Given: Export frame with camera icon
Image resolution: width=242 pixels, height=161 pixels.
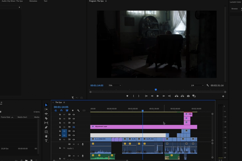Looking at the screenshot, I should pyautogui.click(x=188, y=96).
